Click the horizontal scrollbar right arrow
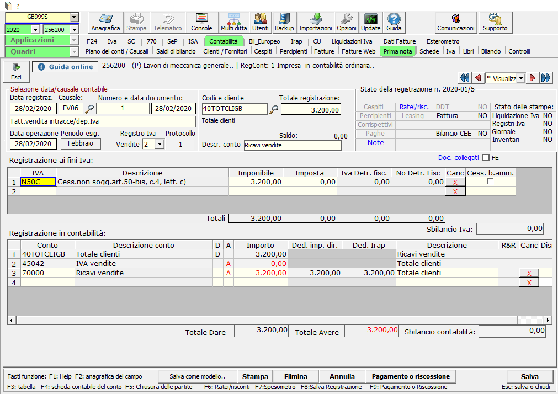 (548, 320)
